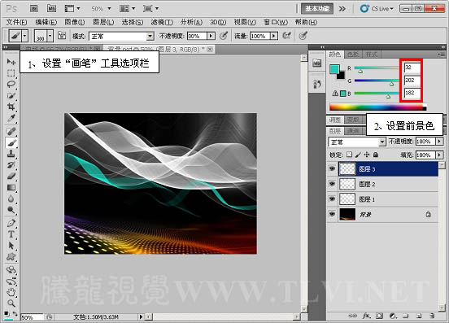Open brush opacity slider arrow

(x=211, y=36)
